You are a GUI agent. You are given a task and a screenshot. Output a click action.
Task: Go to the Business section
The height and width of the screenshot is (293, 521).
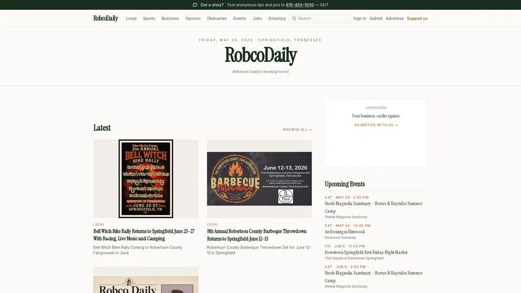170,18
